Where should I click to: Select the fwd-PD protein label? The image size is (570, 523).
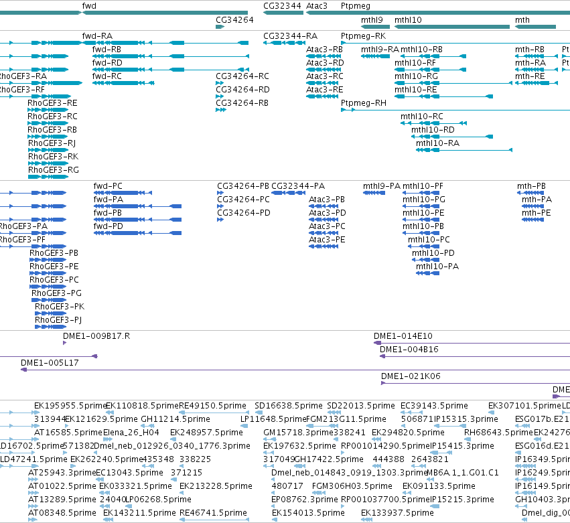pyautogui.click(x=109, y=226)
